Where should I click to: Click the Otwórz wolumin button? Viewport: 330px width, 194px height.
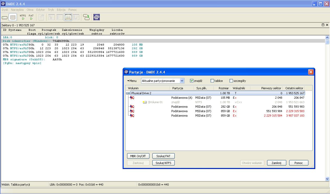coord(252,163)
